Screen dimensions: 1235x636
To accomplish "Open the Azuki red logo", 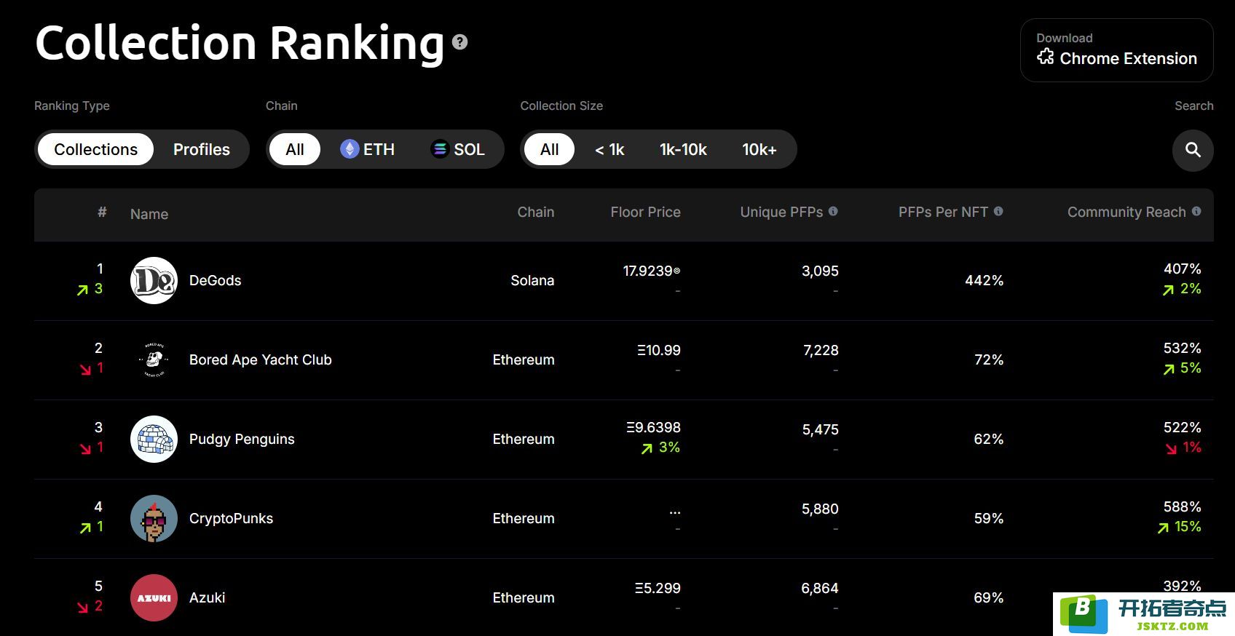I will (x=154, y=597).
